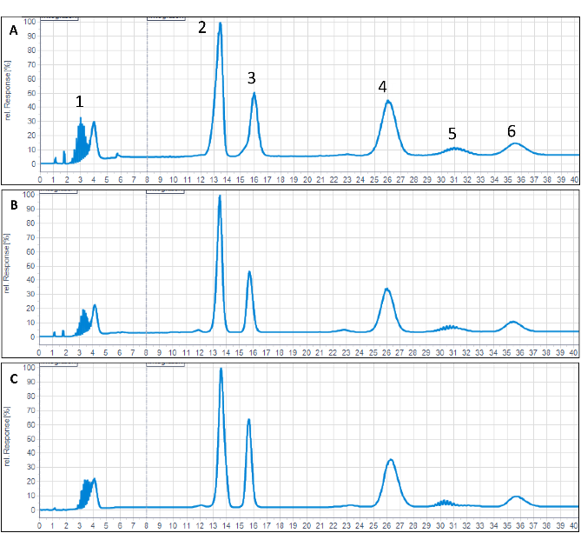Click panel letter C
The image size is (581, 533).
click(13, 376)
